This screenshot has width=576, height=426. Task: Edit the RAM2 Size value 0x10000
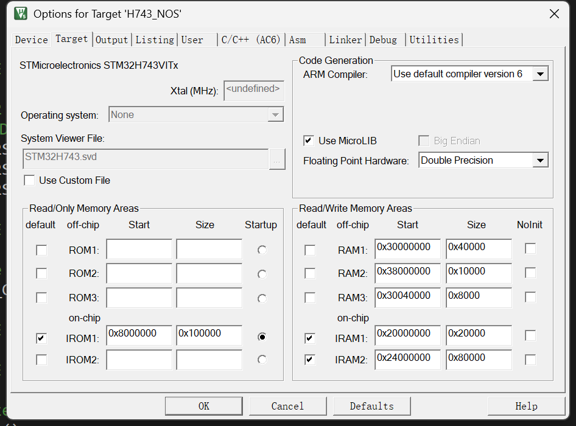click(x=479, y=273)
